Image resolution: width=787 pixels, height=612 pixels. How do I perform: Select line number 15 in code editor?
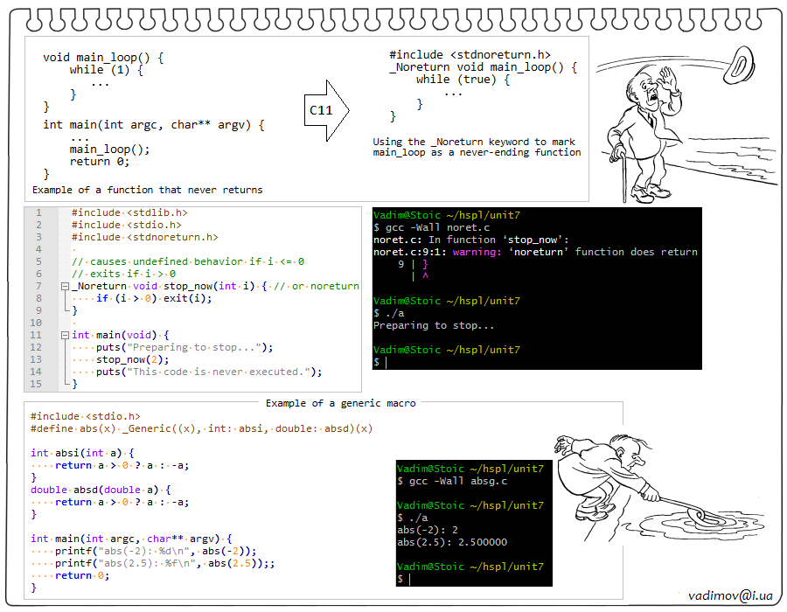[x=36, y=384]
